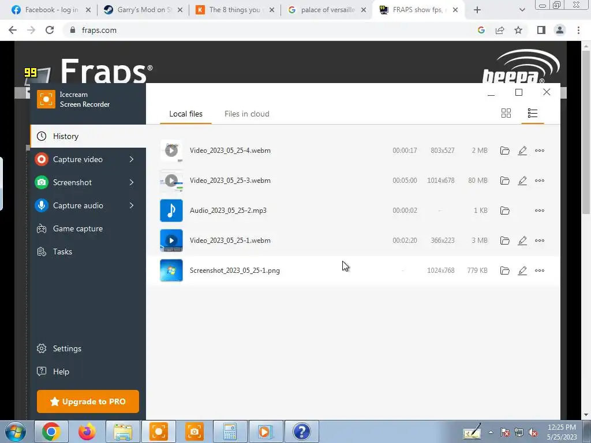Viewport: 591px width, 443px height.
Task: Open the Windows Start menu
Action: pyautogui.click(x=15, y=431)
